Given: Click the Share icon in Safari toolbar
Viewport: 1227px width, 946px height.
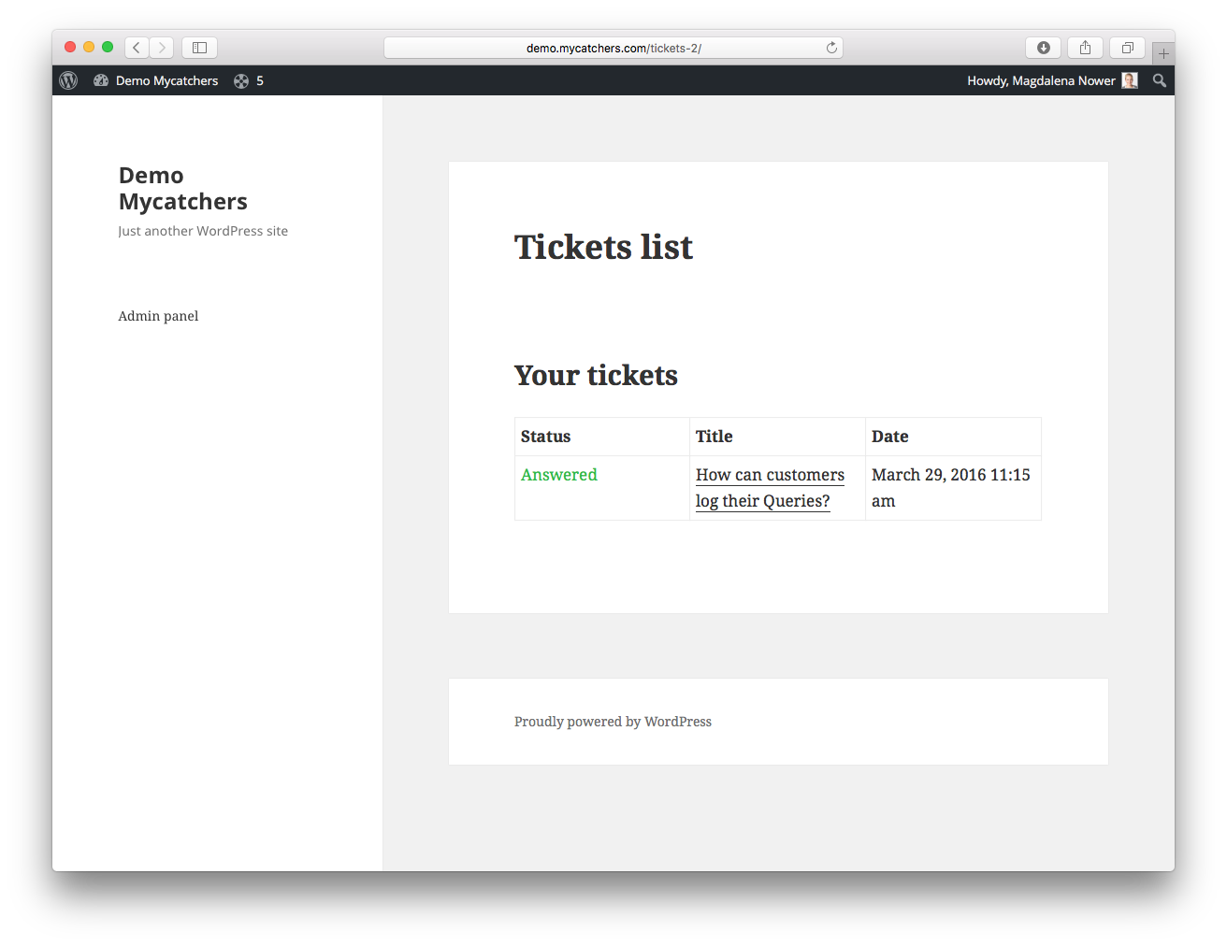Looking at the screenshot, I should 1086,48.
